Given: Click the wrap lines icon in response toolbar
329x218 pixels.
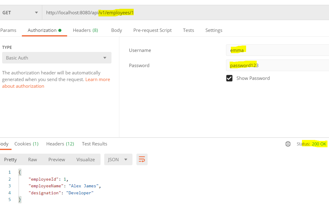Looking at the screenshot, I should tap(142, 159).
